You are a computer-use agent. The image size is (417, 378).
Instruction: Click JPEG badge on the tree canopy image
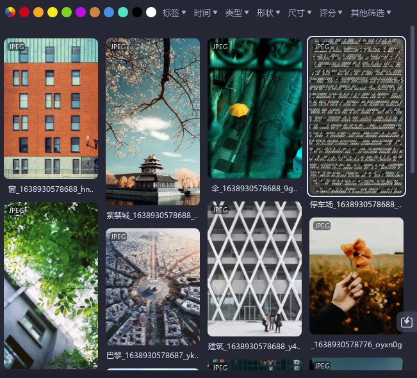point(17,210)
